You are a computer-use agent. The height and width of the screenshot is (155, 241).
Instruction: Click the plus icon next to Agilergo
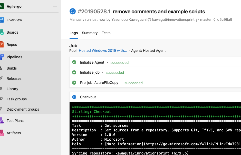point(55,6)
